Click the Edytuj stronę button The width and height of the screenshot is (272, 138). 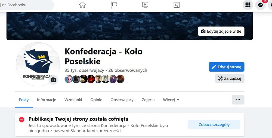click(x=227, y=67)
